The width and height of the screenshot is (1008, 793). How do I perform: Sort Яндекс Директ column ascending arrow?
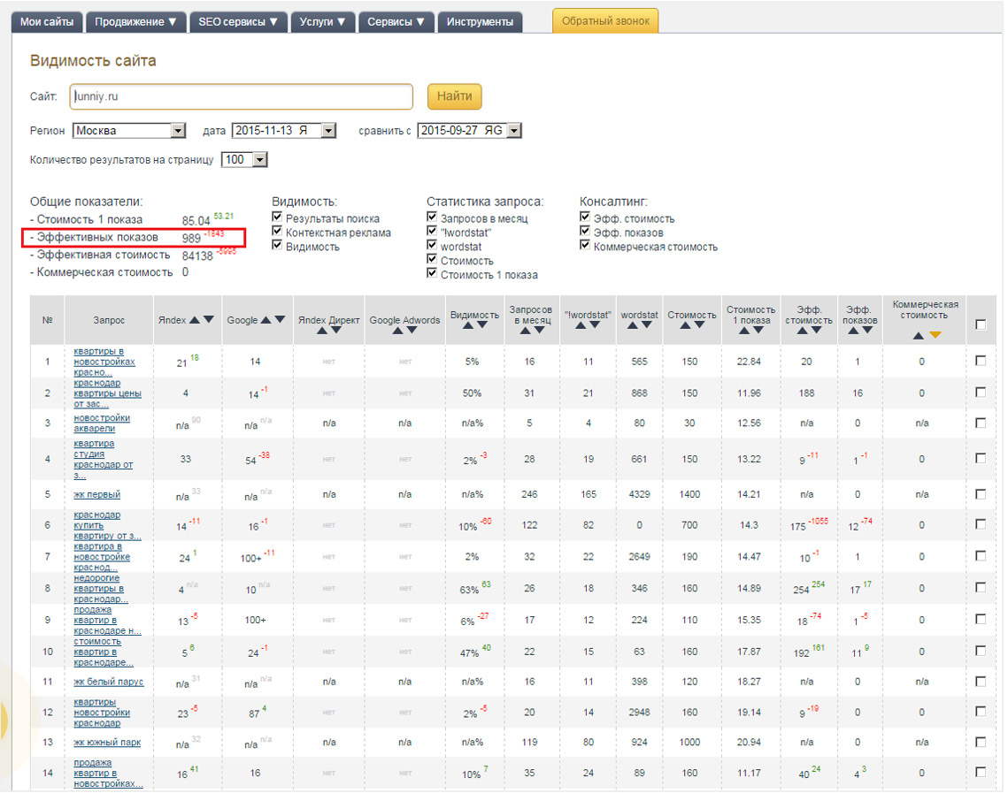322,331
